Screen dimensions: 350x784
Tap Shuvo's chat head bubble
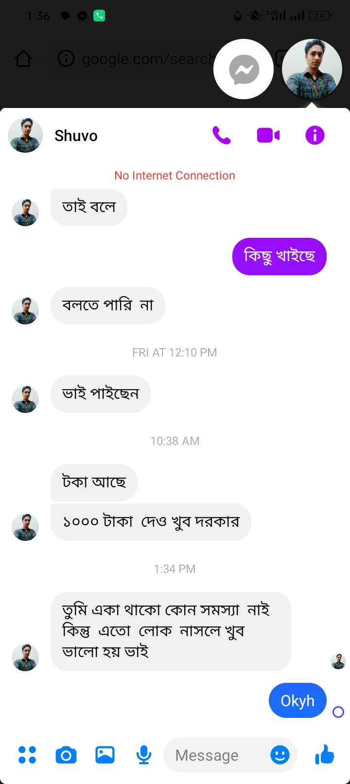(312, 69)
